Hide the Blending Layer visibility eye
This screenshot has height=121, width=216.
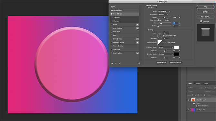[x=189, y=100]
